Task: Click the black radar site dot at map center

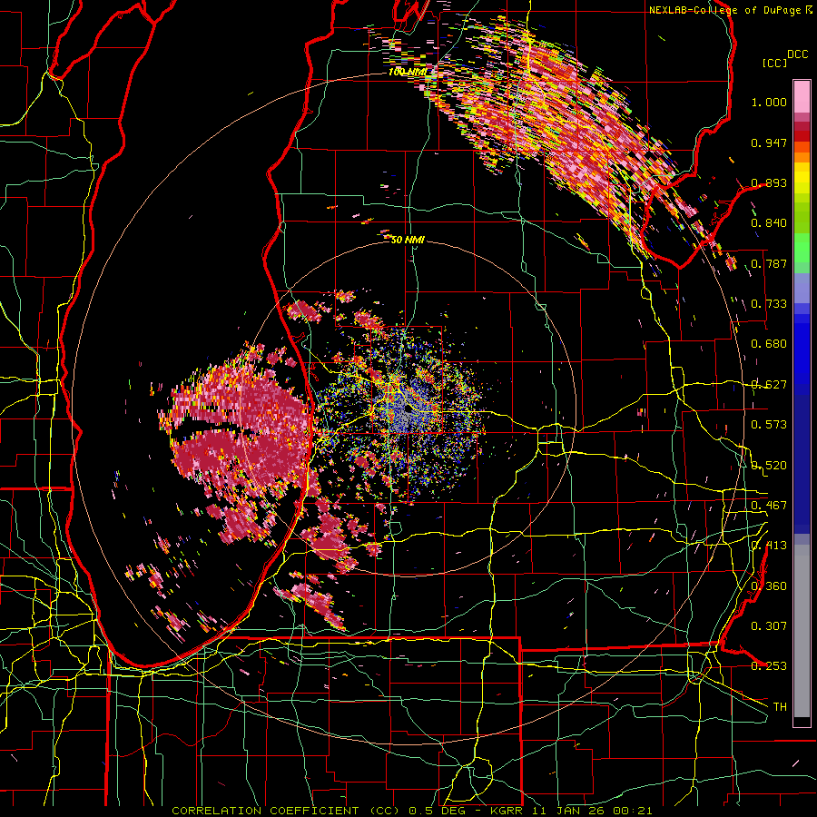Action: point(408,409)
